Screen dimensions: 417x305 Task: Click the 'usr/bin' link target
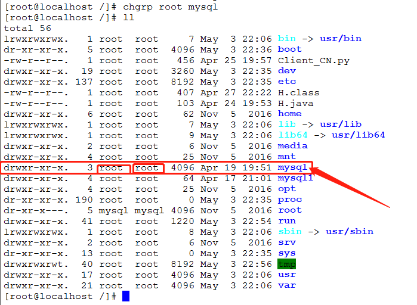click(x=341, y=39)
